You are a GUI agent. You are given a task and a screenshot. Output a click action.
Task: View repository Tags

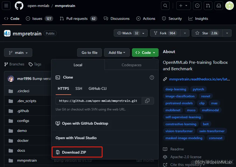[35, 64]
